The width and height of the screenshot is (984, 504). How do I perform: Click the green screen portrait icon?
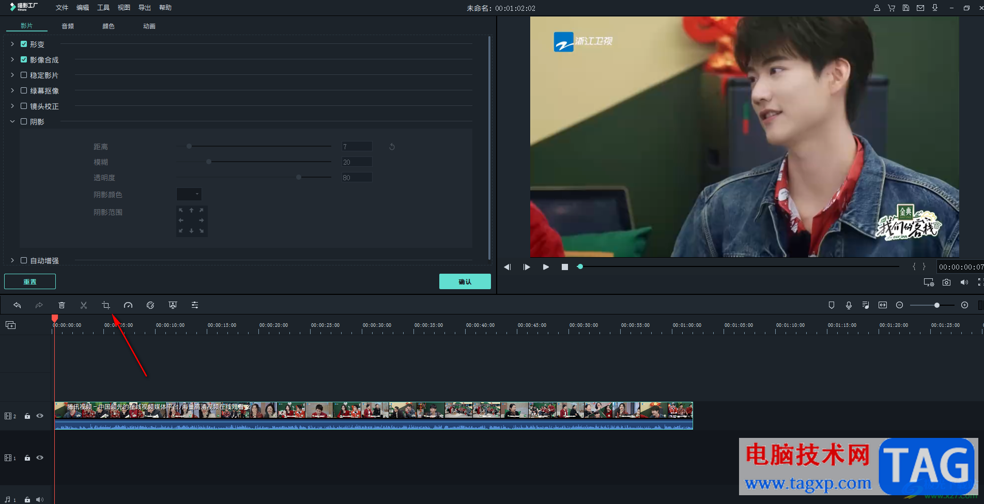(173, 305)
